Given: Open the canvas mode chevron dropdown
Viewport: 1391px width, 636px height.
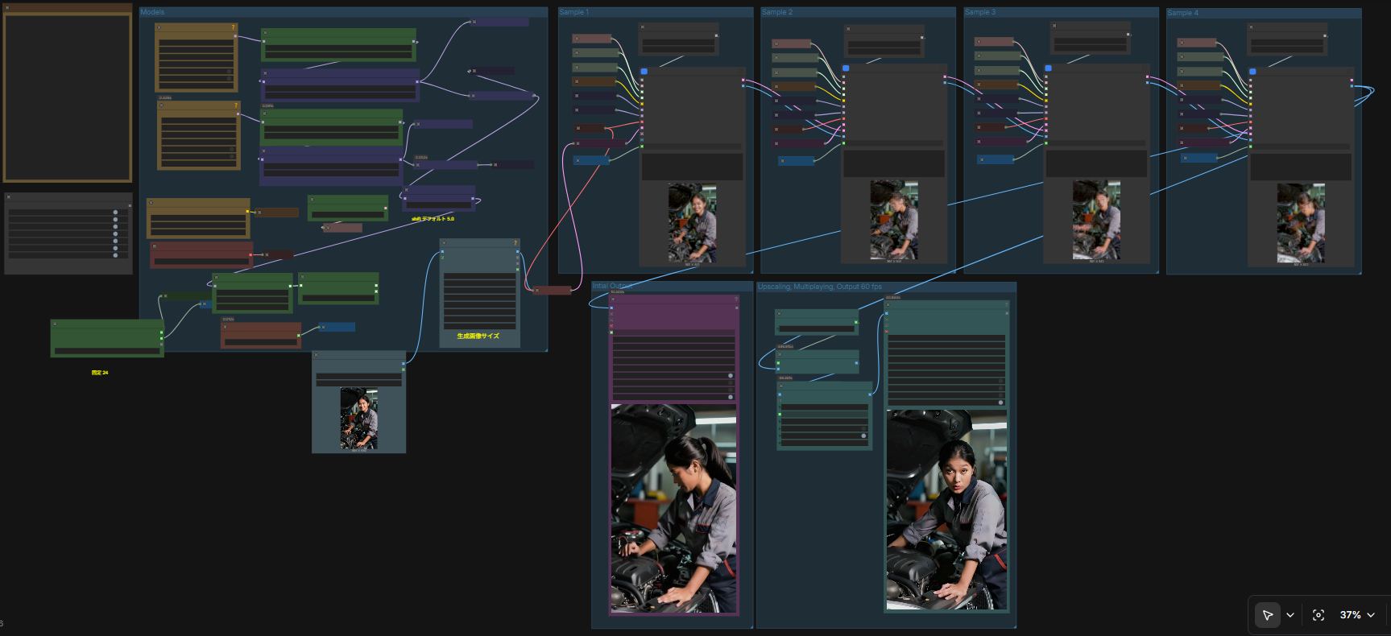Looking at the screenshot, I should 1290,615.
